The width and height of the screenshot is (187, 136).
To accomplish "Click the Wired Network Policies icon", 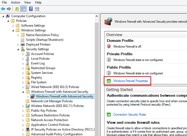I will [x=27, y=87].
